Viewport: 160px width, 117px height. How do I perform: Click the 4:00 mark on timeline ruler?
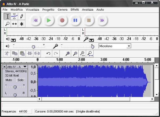tap(126, 59)
